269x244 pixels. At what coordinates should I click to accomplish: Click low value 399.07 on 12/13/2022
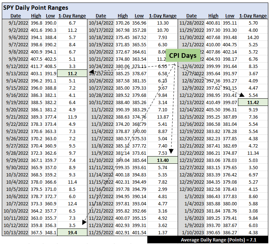click(x=230, y=103)
